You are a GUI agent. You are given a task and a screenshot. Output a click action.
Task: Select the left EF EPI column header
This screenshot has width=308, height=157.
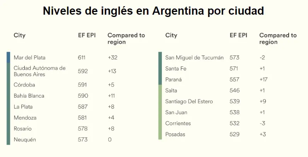coord(87,35)
